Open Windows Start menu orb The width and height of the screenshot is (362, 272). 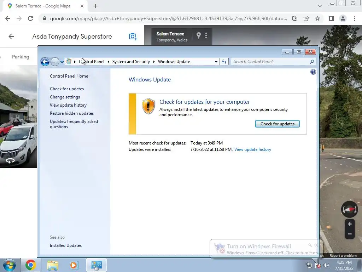point(9,265)
